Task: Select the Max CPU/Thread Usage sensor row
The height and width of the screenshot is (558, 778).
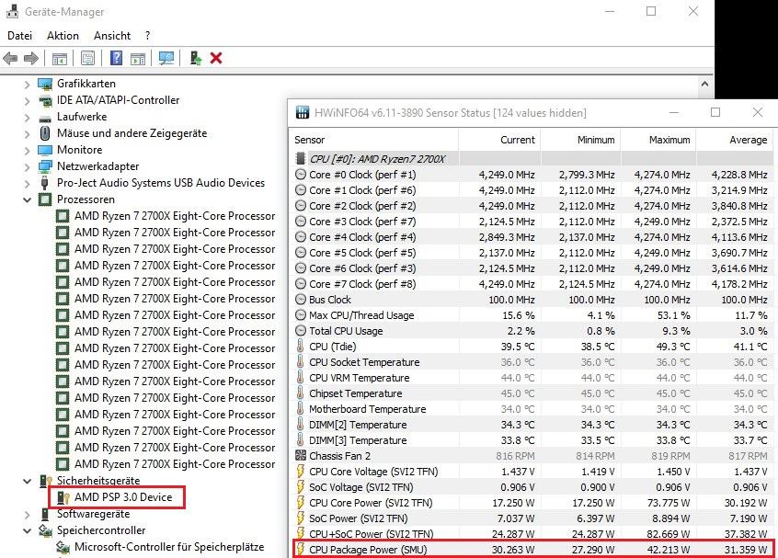Action: (532, 315)
